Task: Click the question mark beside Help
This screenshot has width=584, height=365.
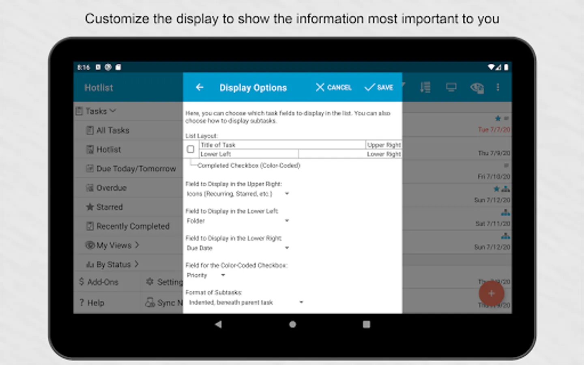Action: pyautogui.click(x=82, y=303)
